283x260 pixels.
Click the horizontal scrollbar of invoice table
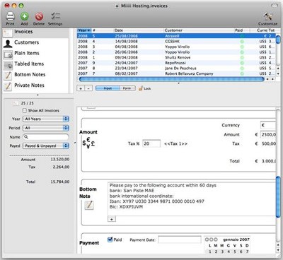point(171,79)
